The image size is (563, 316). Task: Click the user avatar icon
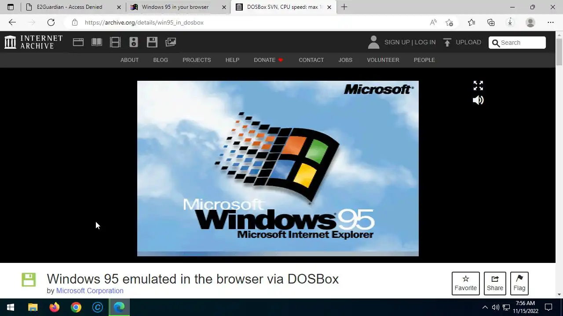click(x=373, y=42)
